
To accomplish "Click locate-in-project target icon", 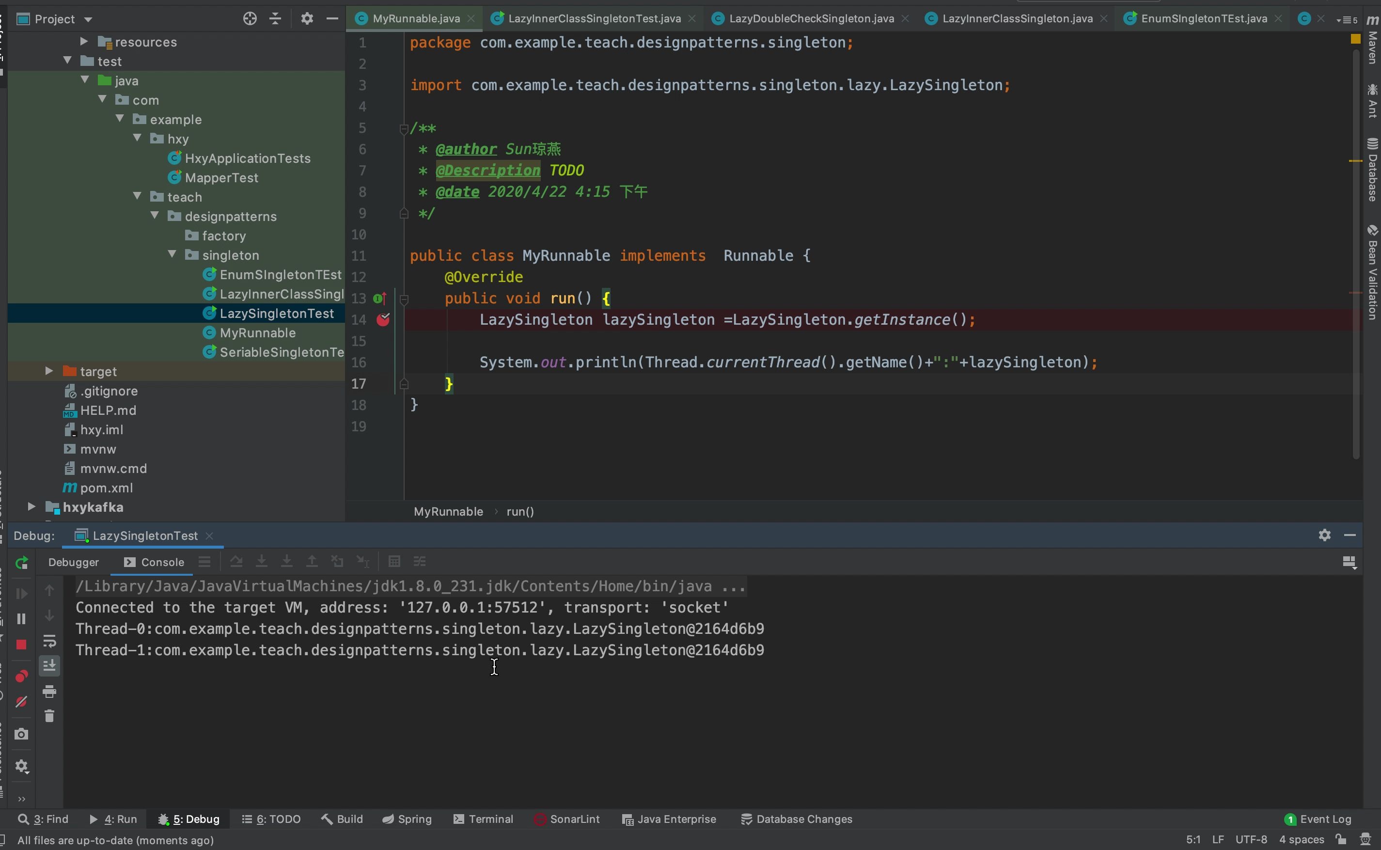I will 250,19.
